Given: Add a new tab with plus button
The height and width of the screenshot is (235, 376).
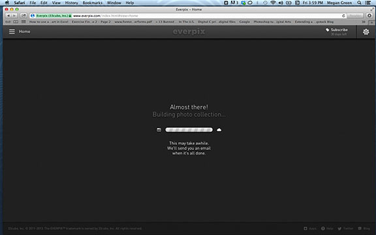Looking at the screenshot, I should [371, 22].
